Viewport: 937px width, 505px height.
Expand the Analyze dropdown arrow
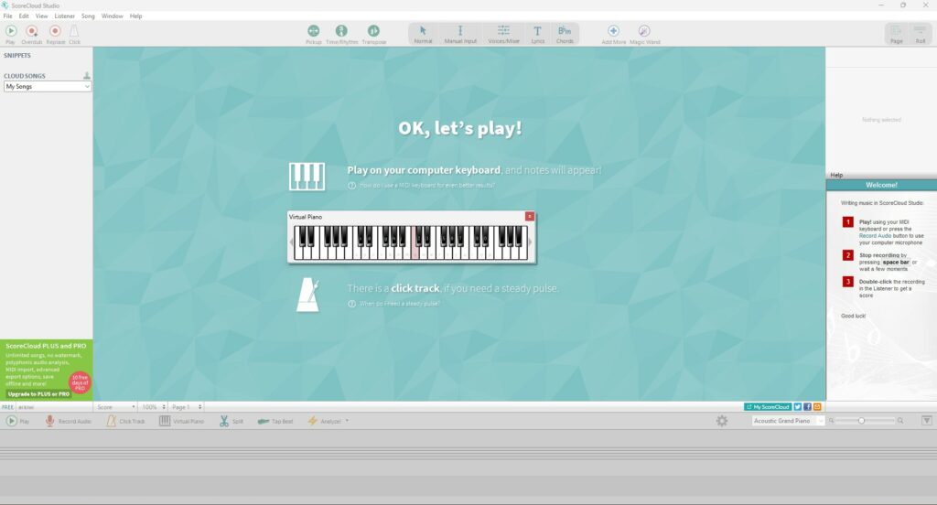tap(347, 421)
